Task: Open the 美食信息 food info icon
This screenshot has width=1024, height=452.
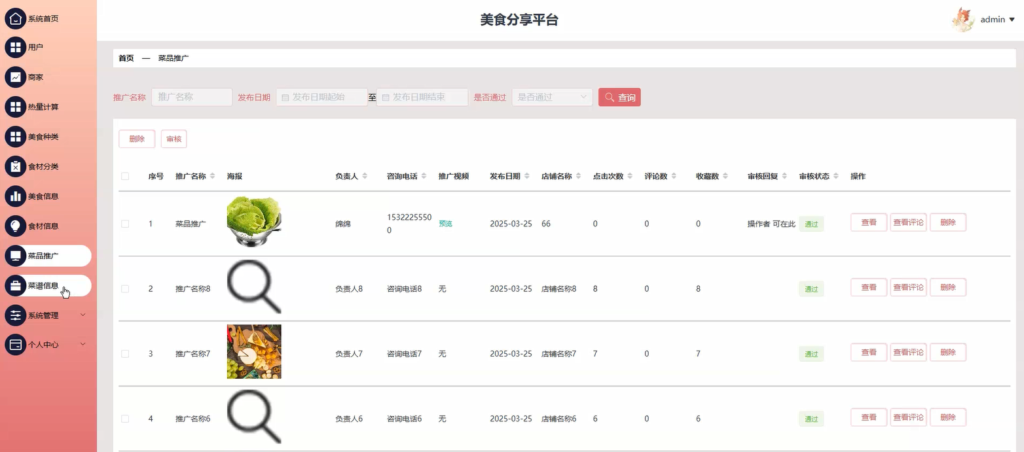Action: coord(15,196)
